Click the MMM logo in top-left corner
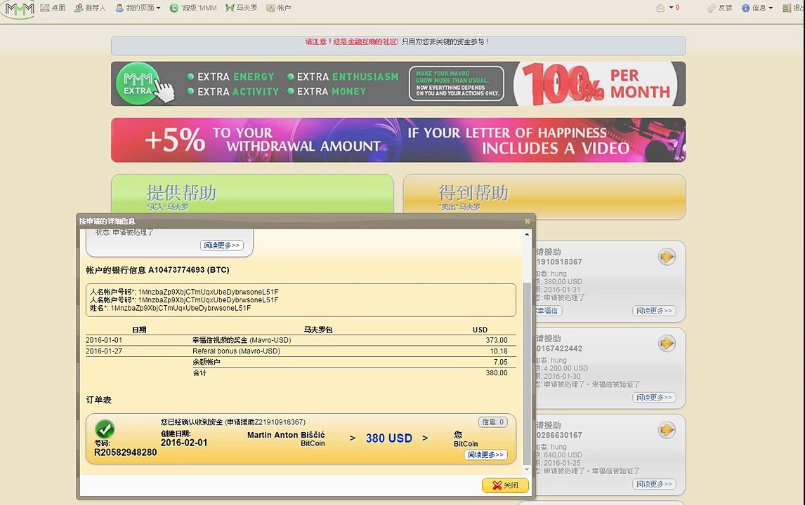The height and width of the screenshot is (505, 805). [18, 8]
